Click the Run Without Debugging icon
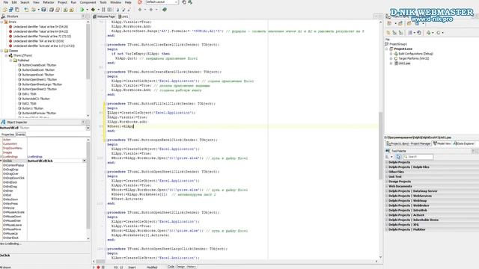479x269 pixels. click(x=93, y=10)
